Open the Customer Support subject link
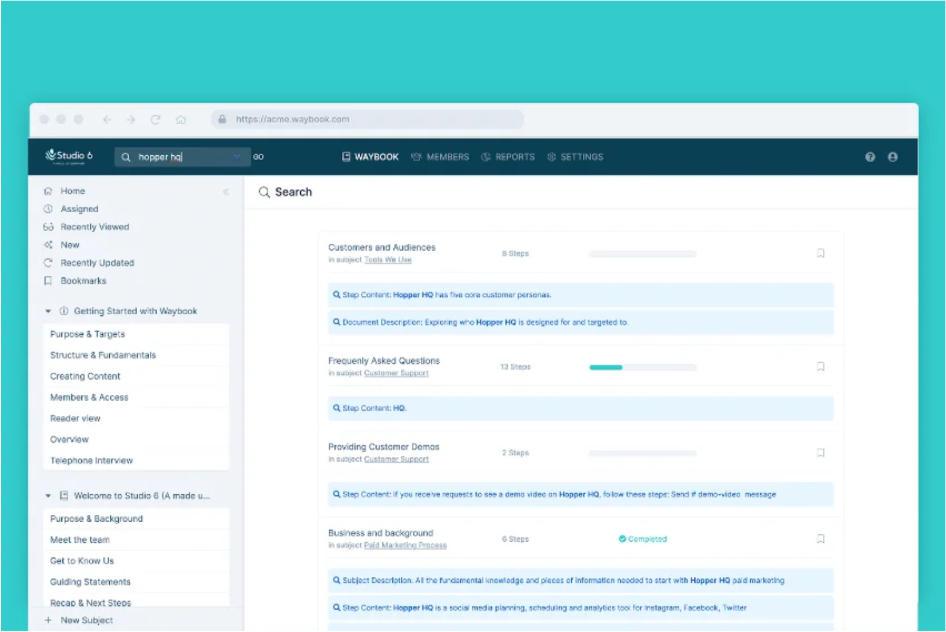The height and width of the screenshot is (632, 946). click(x=396, y=372)
